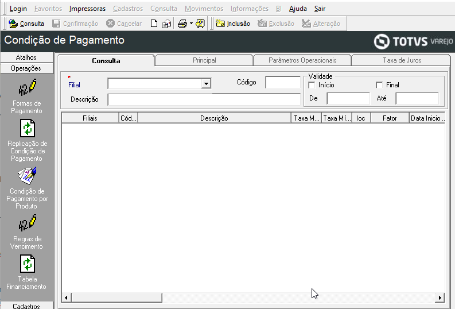Open Replicação de Condição de Pagamento shortcut

point(28,141)
